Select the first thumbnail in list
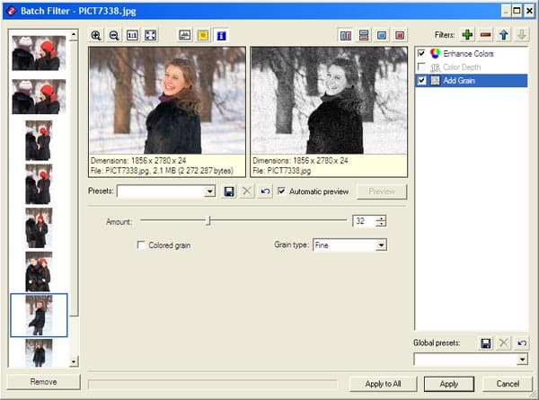The width and height of the screenshot is (539, 400). coord(39,53)
